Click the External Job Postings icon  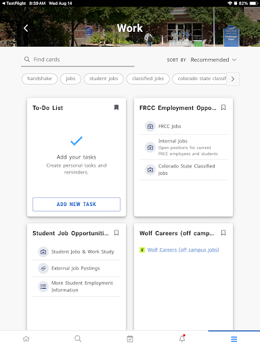[43, 268]
